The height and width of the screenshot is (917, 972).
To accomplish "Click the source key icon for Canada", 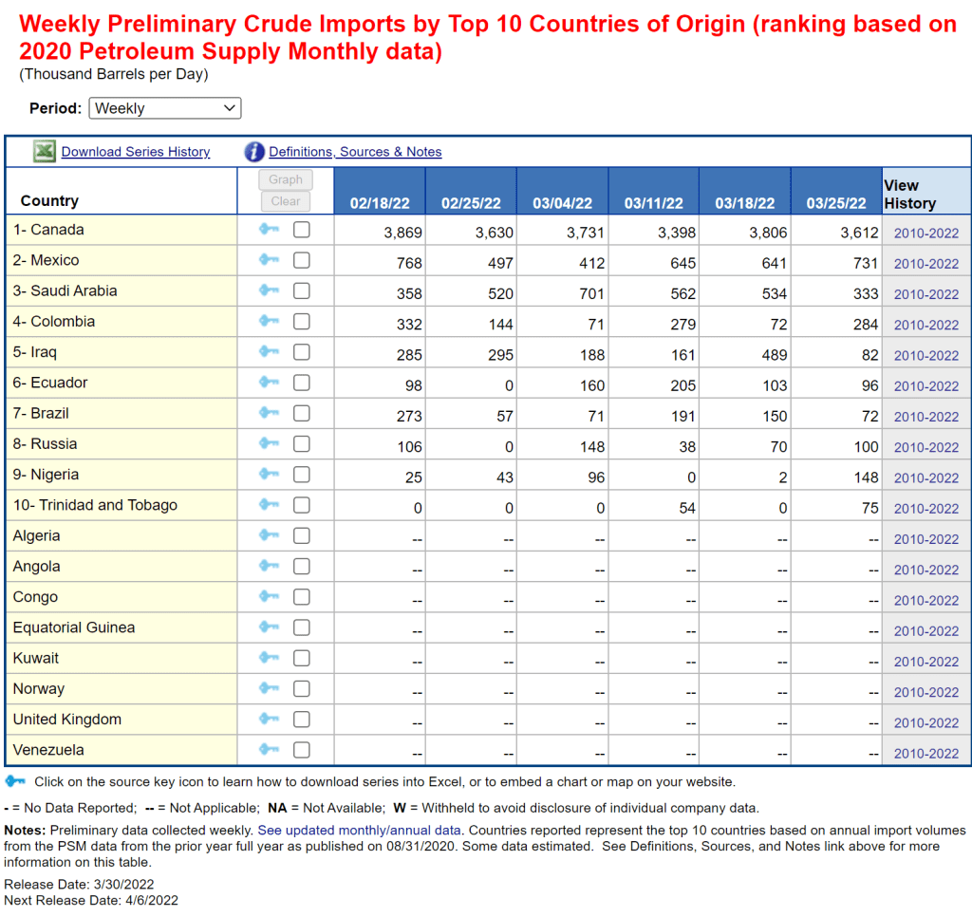I will (269, 230).
